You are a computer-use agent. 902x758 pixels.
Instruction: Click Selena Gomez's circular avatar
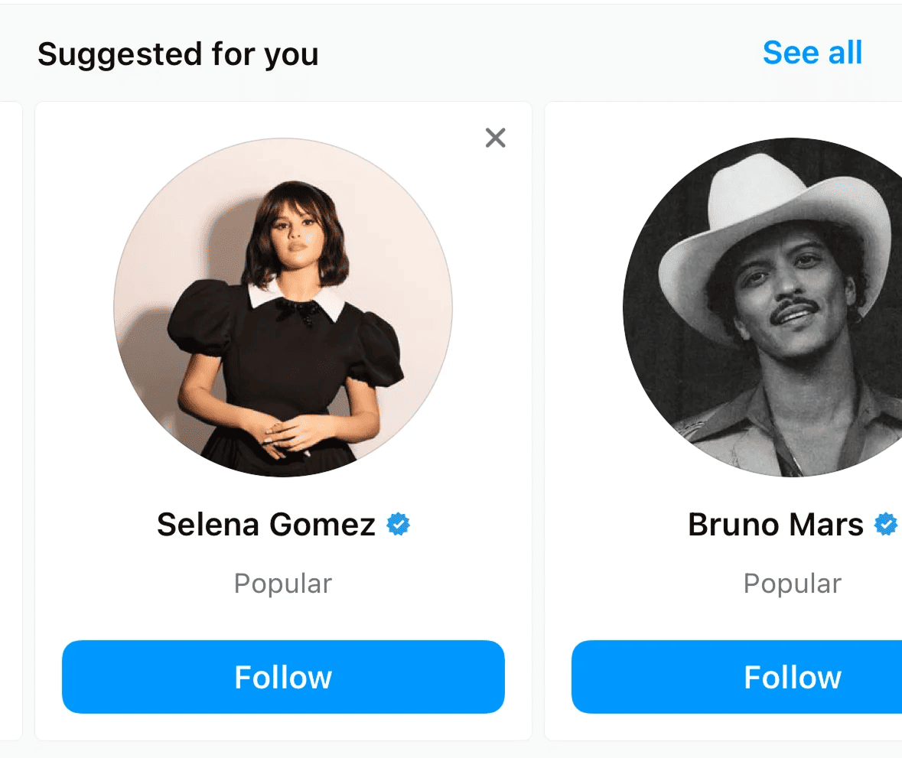(283, 307)
